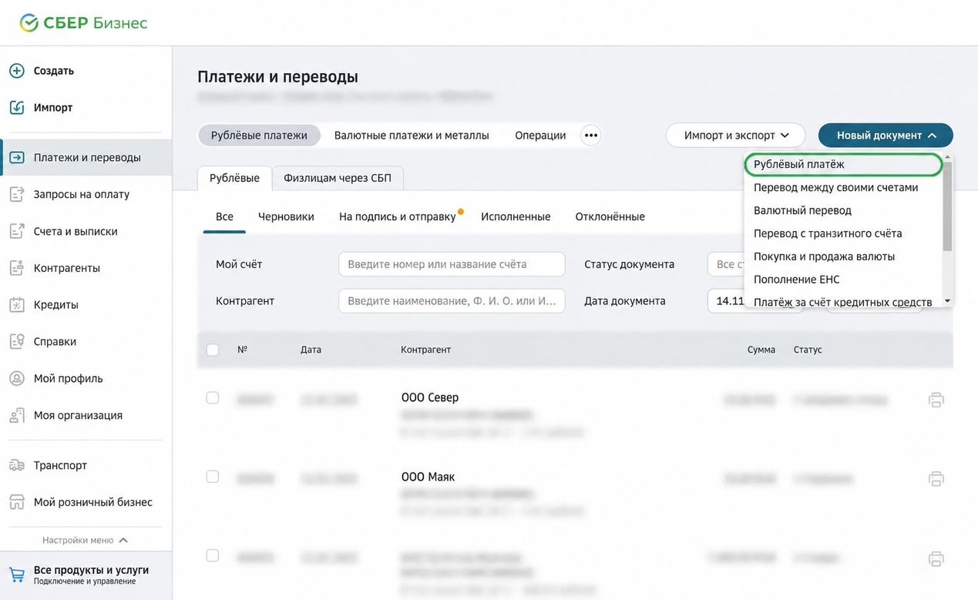978x600 pixels.
Task: Click the print icon in third payment row
Action: (936, 559)
